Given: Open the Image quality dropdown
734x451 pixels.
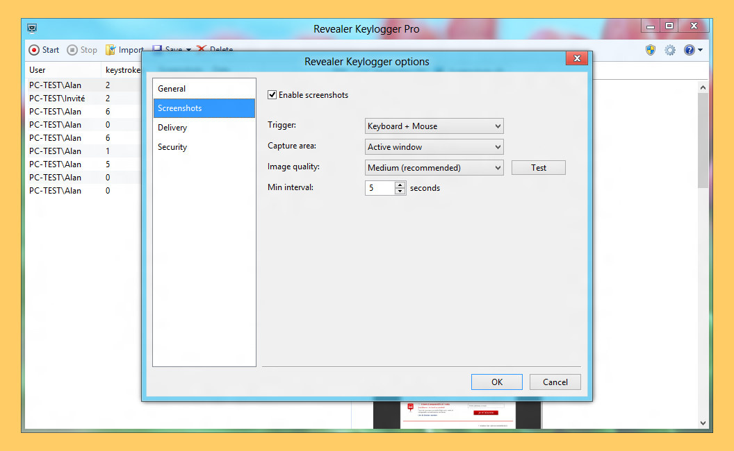Looking at the screenshot, I should pos(434,168).
